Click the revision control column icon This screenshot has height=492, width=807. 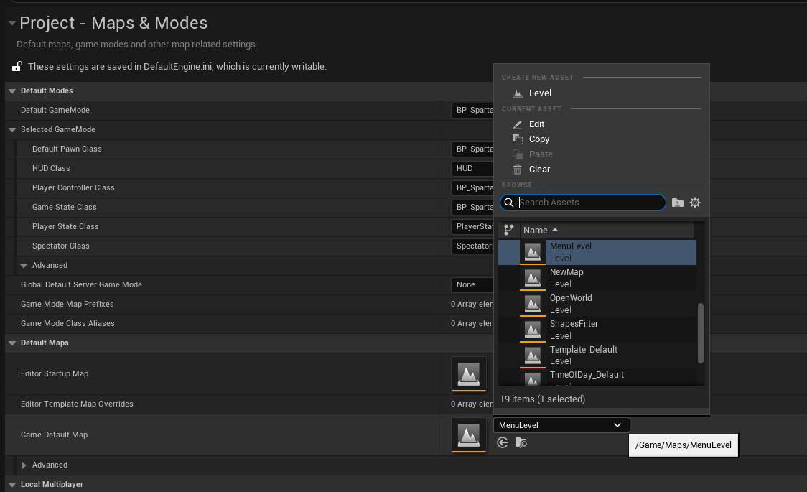click(x=508, y=230)
